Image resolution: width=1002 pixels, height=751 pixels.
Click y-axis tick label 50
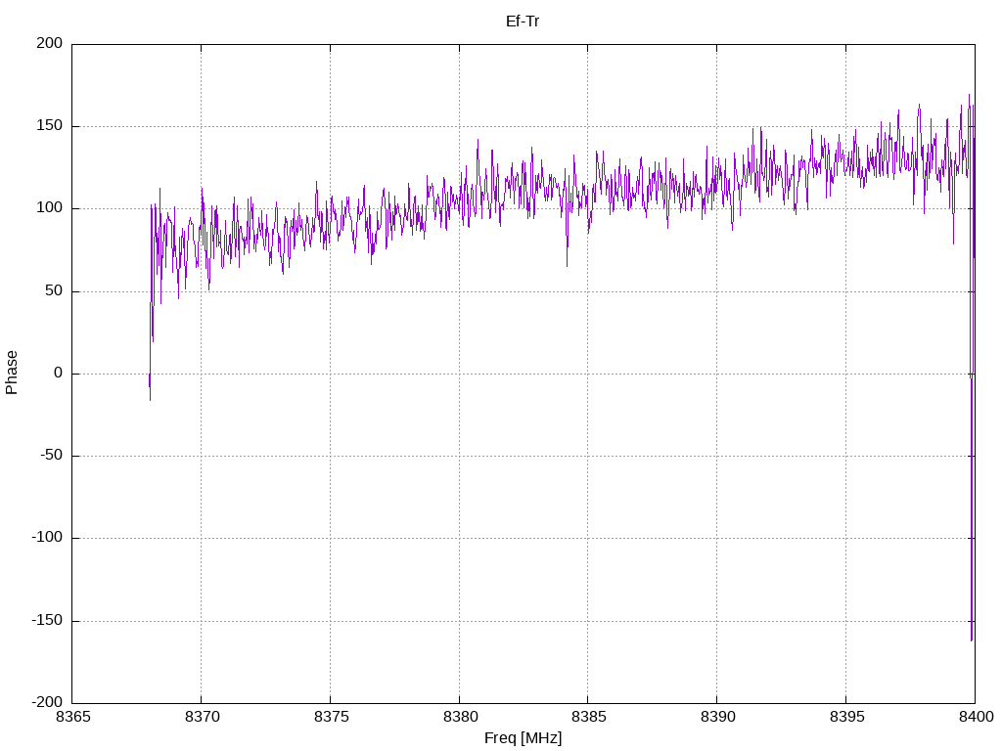click(55, 290)
